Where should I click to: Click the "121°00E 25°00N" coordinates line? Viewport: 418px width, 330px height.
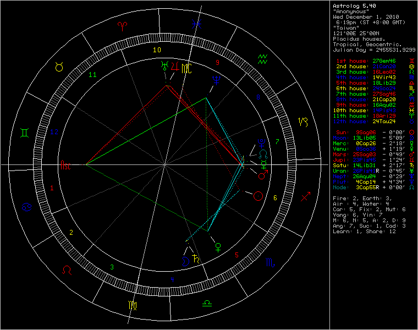(x=356, y=34)
